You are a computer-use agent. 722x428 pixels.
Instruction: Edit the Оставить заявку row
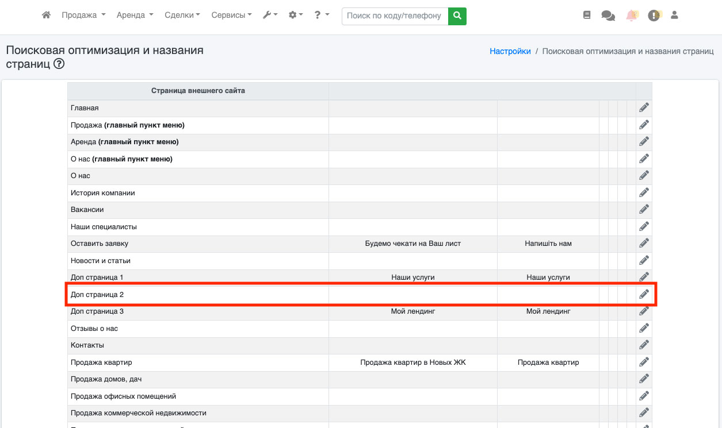pyautogui.click(x=644, y=243)
